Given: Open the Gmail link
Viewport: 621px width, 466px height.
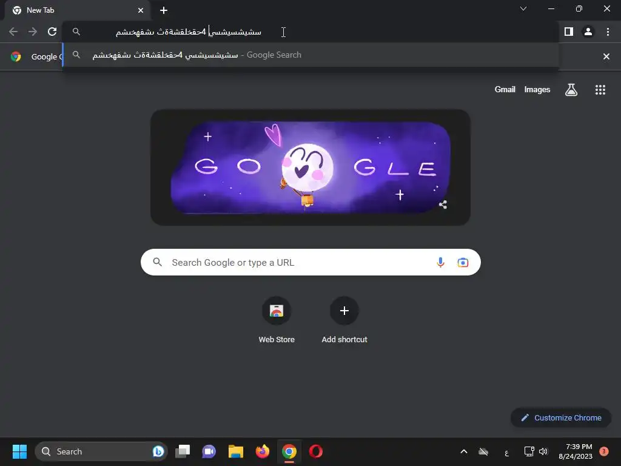Looking at the screenshot, I should [x=505, y=90].
